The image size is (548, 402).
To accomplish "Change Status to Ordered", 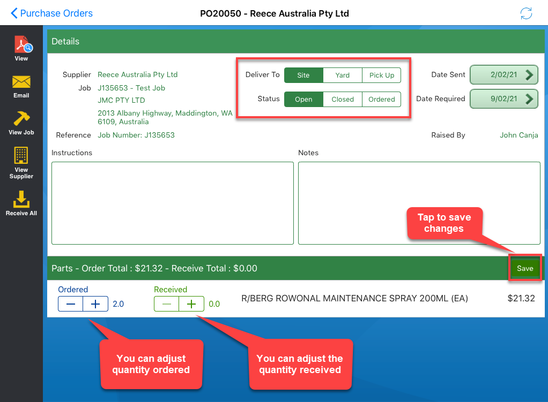I will coord(381,100).
